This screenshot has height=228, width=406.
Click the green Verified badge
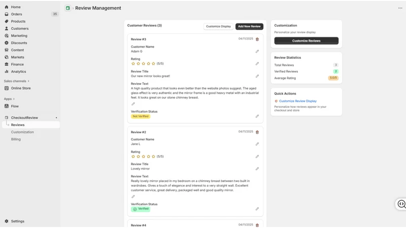click(x=141, y=209)
